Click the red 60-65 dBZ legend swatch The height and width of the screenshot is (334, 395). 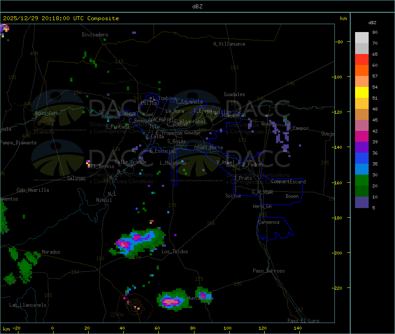362,59
